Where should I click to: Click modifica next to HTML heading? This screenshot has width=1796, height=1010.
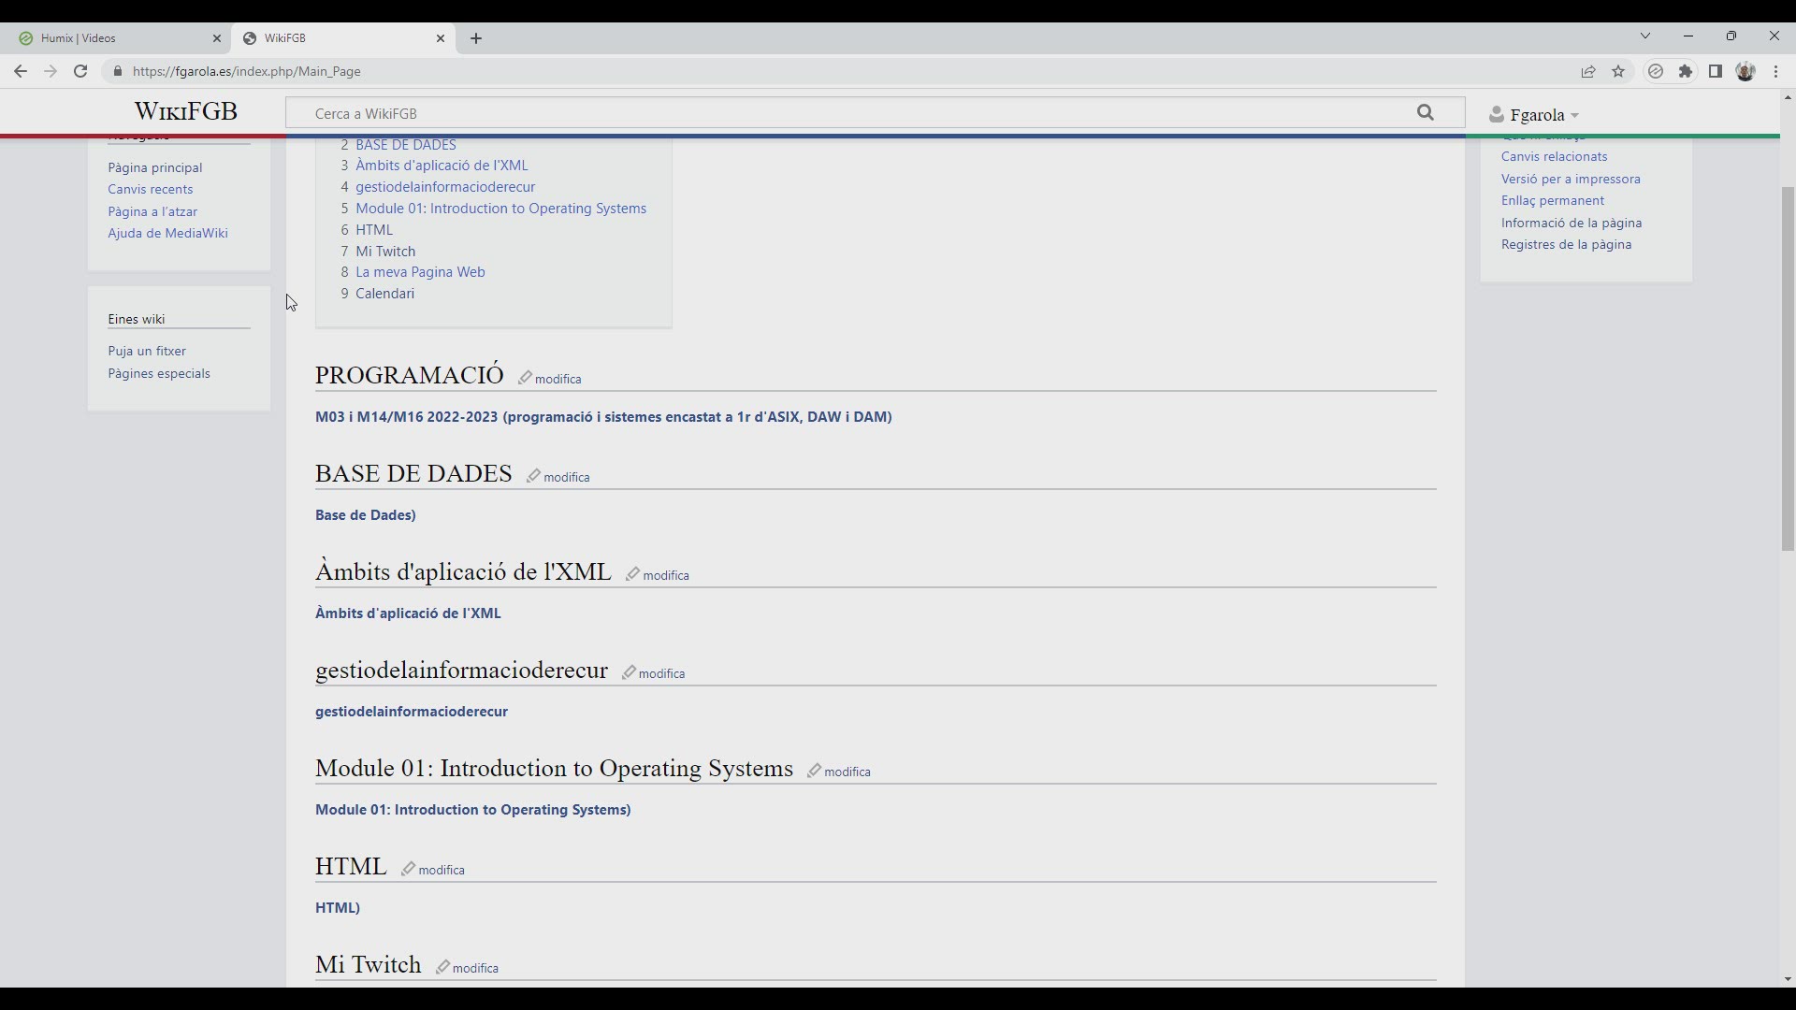(x=442, y=870)
